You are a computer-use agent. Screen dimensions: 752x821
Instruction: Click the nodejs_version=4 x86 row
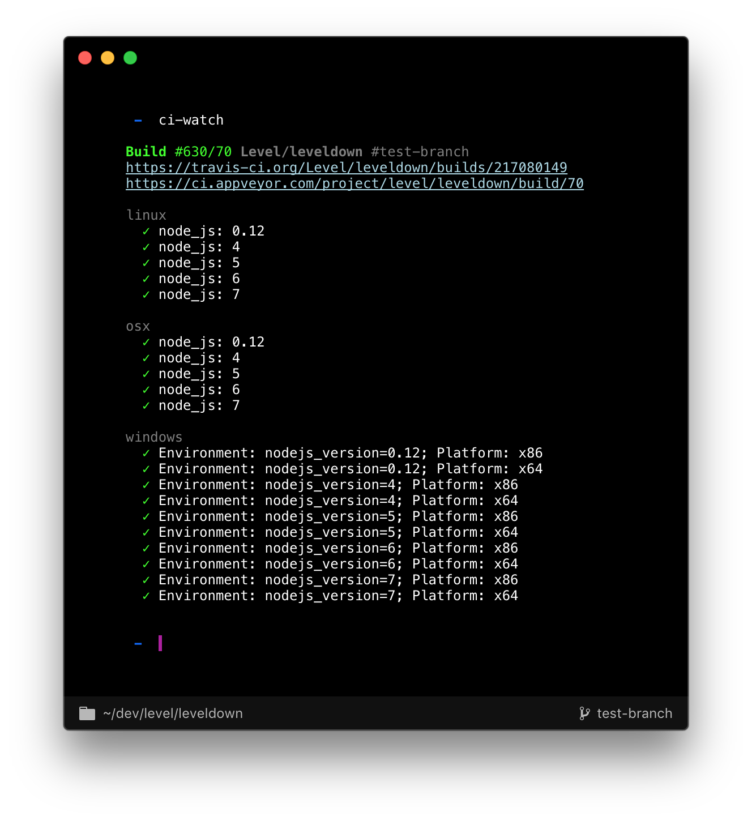pyautogui.click(x=330, y=485)
